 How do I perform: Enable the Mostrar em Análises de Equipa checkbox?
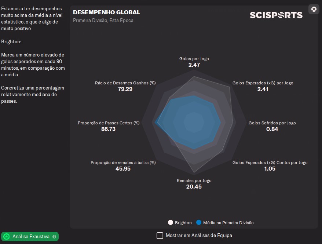160,236
